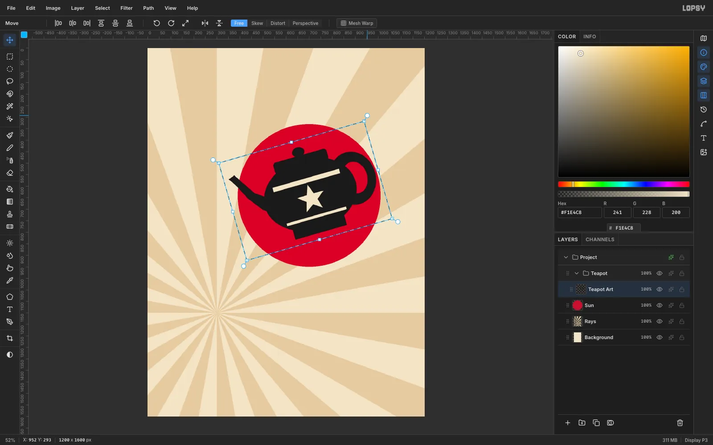713x445 pixels.
Task: Rotate counter-clockwise in options bar
Action: pos(157,23)
